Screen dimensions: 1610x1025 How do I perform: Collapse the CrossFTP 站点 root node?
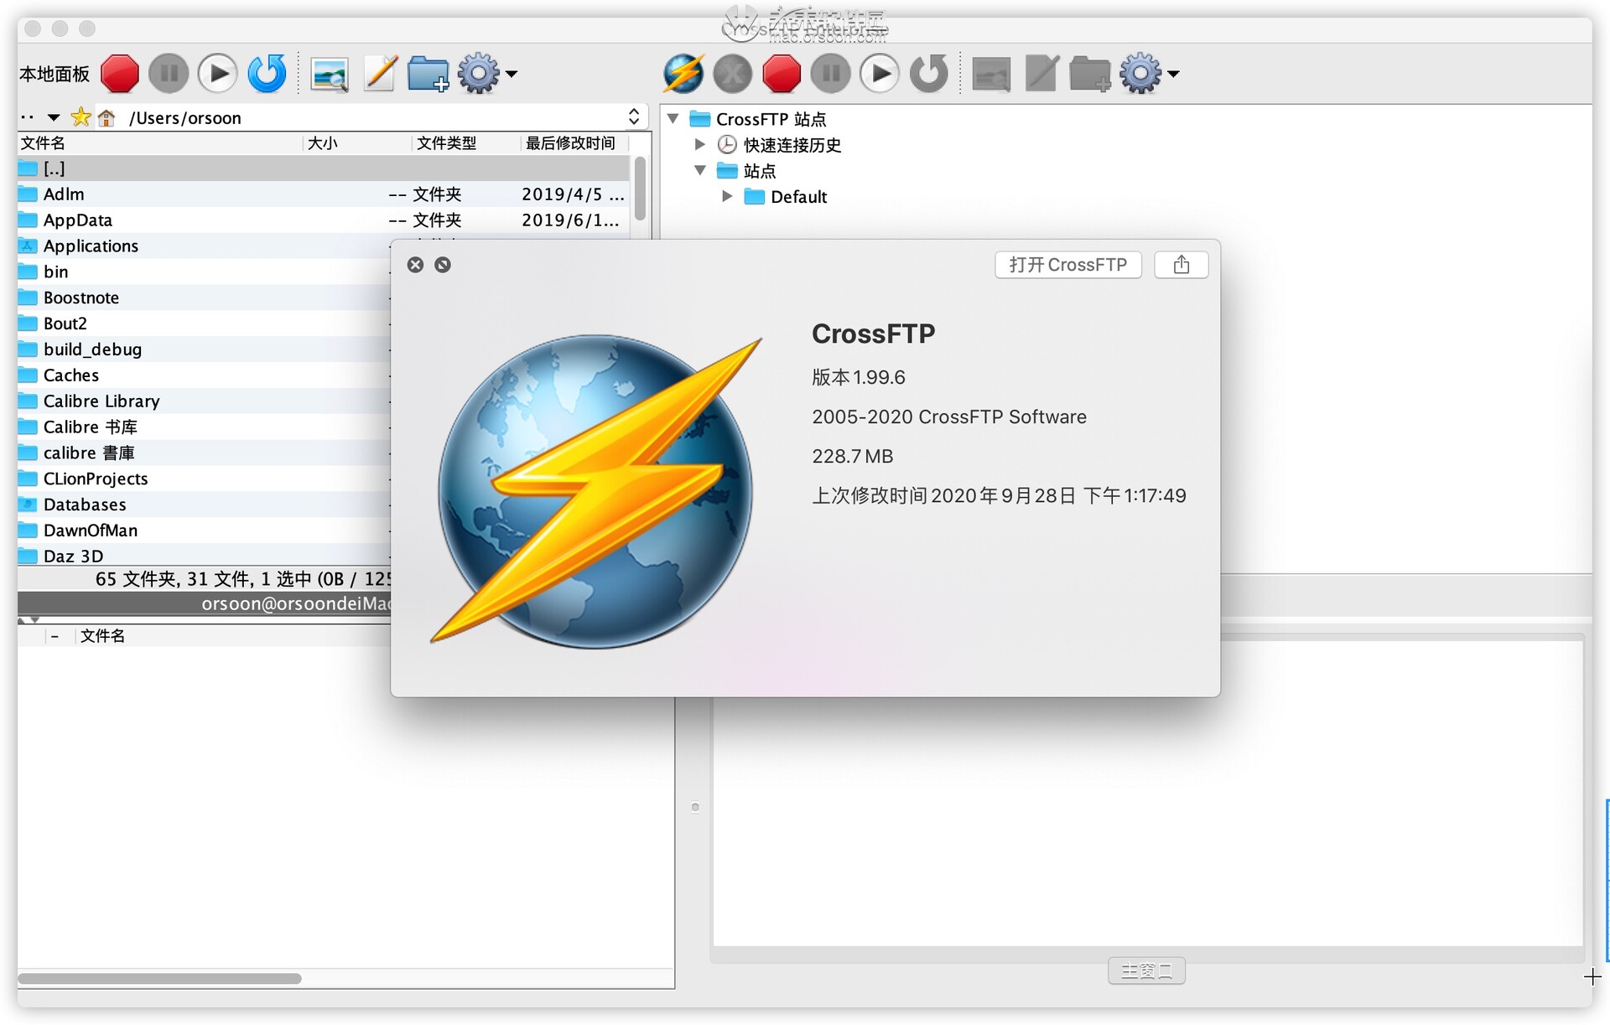point(673,119)
